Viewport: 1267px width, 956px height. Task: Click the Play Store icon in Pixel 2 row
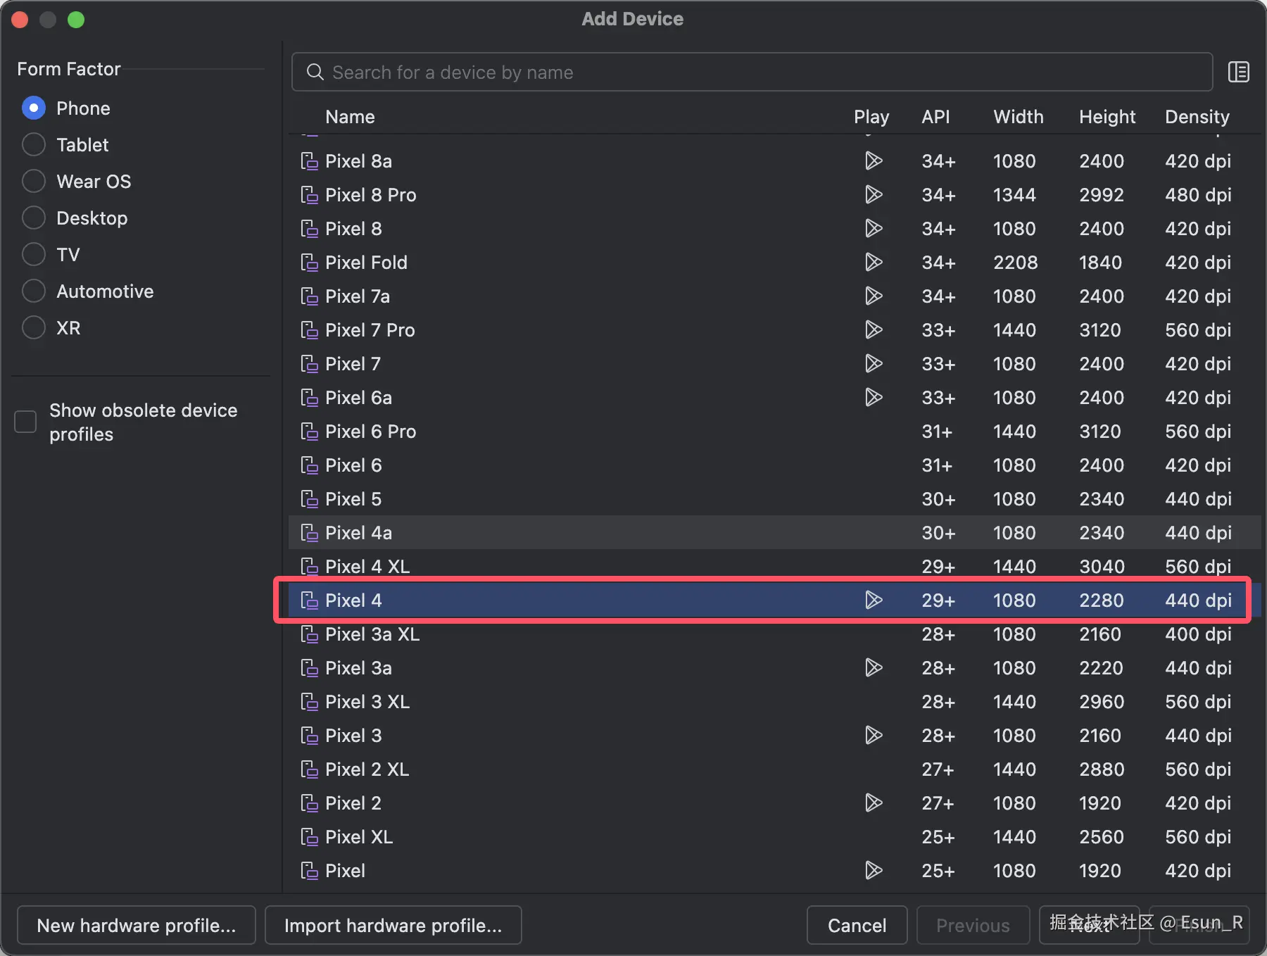(x=874, y=803)
